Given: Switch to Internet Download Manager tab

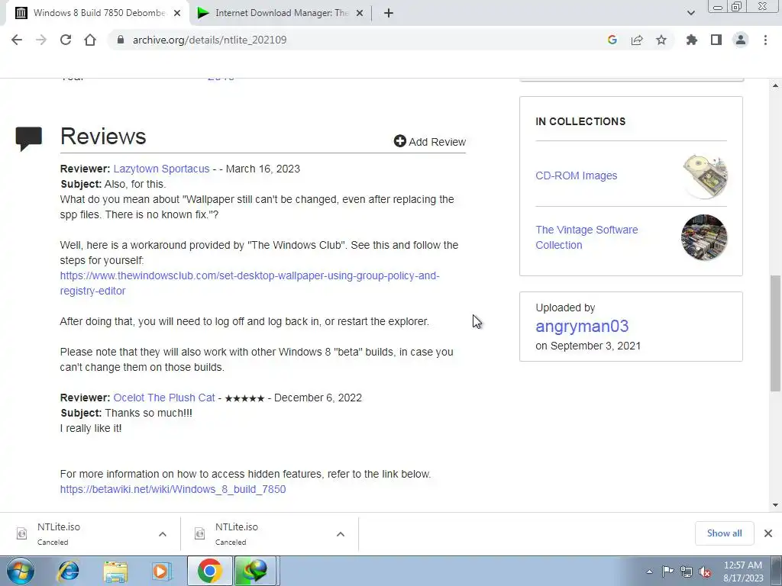Looking at the screenshot, I should coord(280,13).
